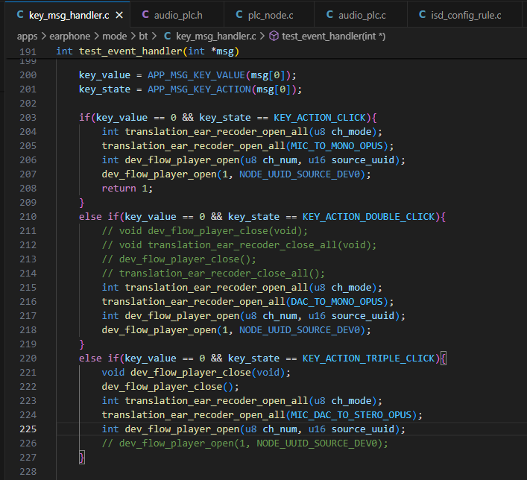Click key_state variable on line 201

[x=104, y=89]
